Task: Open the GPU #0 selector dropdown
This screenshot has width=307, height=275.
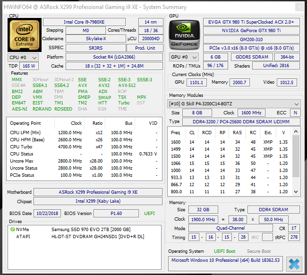Action: 184,57
